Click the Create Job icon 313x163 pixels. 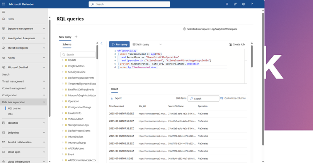(x=230, y=44)
